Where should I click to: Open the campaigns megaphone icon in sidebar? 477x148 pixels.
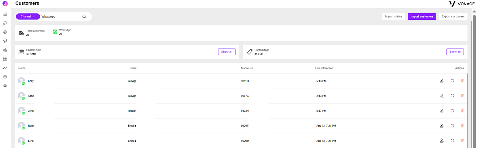point(5,41)
